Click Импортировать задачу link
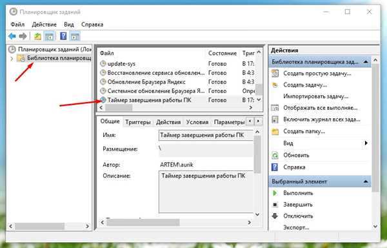387x248 pixels. 315,96
